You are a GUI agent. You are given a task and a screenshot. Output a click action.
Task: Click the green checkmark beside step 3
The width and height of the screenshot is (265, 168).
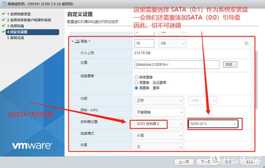(4, 26)
